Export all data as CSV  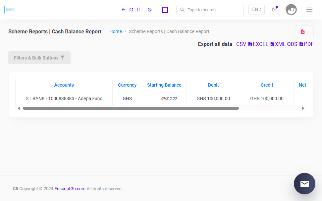pyautogui.click(x=241, y=44)
